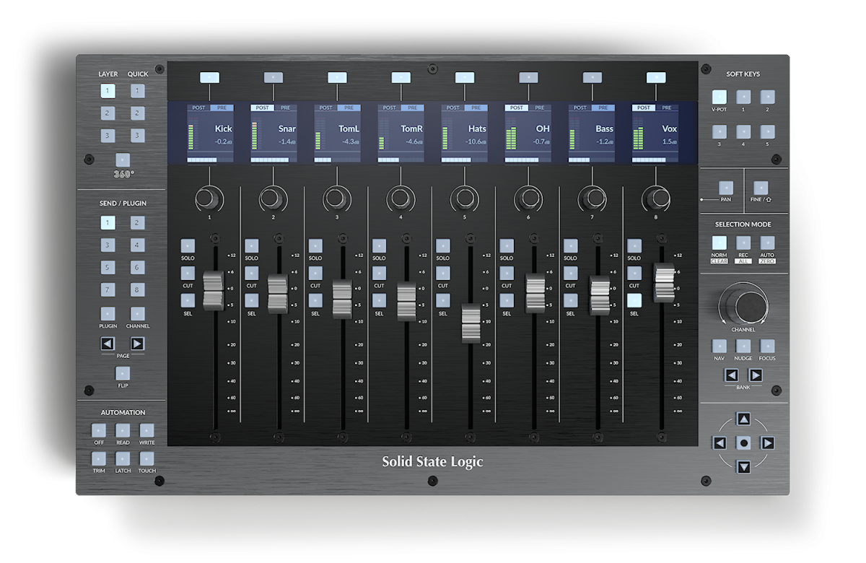Select the V-POT soft key
Viewport: 866px width, 563px height.
click(719, 95)
